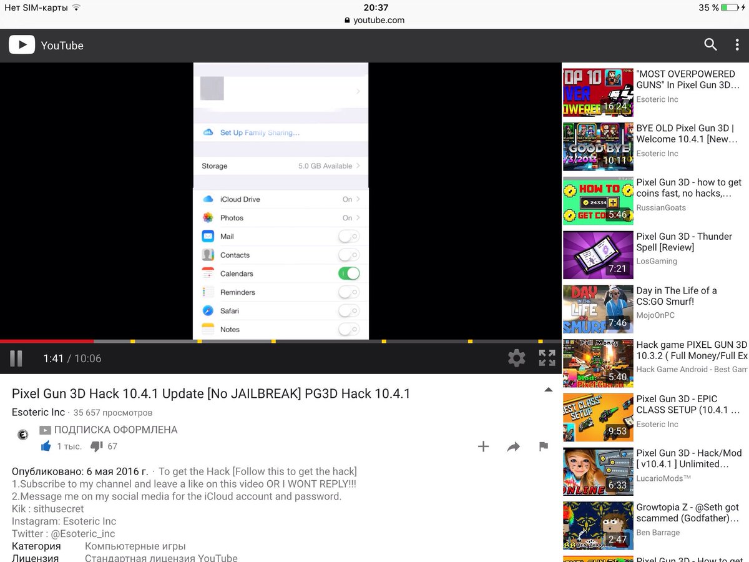Image resolution: width=749 pixels, height=562 pixels.
Task: Open EPIC CLASS SETUP video title
Action: coord(688,405)
